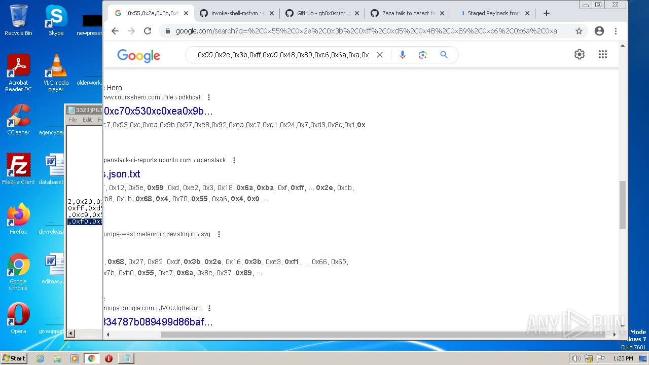The width and height of the screenshot is (649, 365).
Task: Open CCleaner desktop shortcut
Action: pos(18,120)
